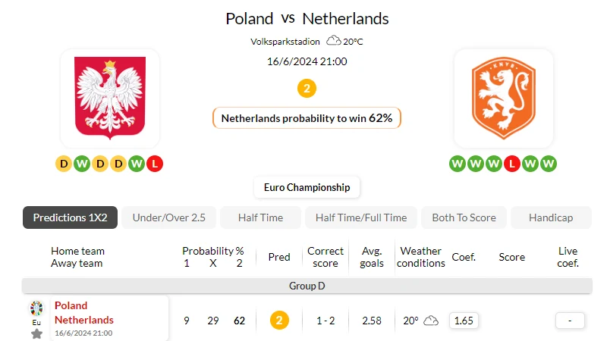Click Poland's red L form badge
This screenshot has height=341, width=607.
(x=155, y=164)
